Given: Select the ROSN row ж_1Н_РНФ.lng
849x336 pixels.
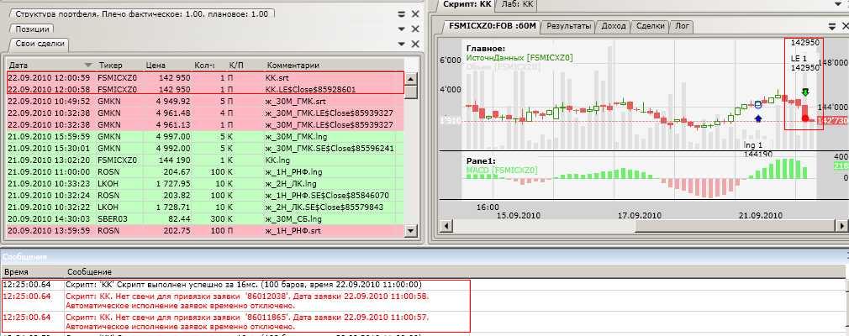Looking at the screenshot, I should (205, 172).
